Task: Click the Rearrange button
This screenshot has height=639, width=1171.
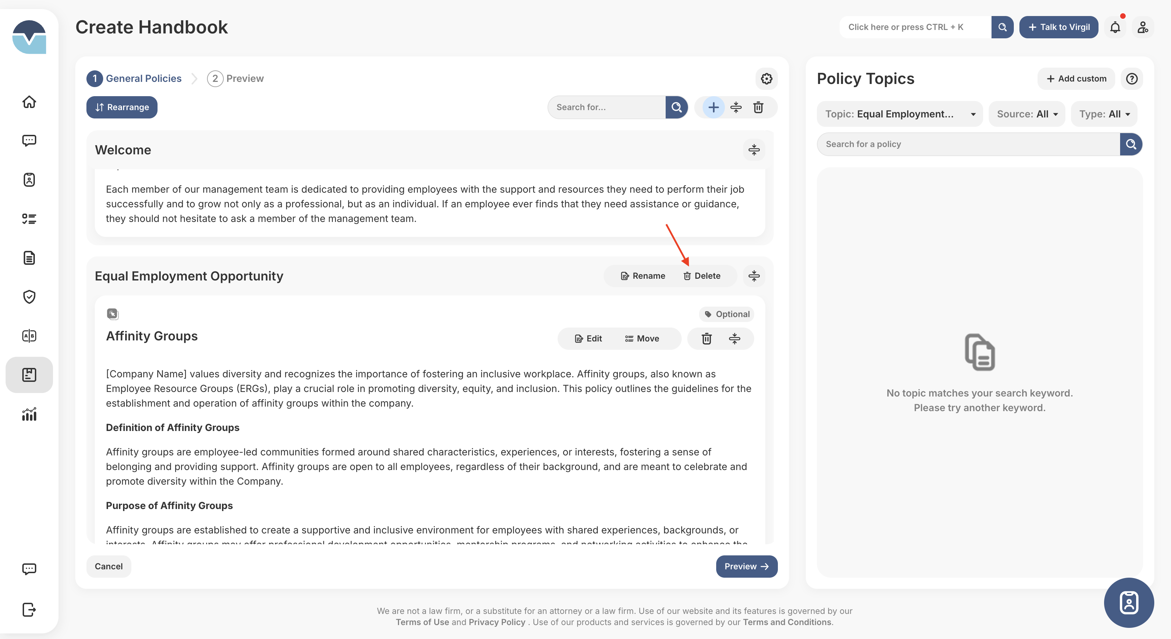Action: (122, 107)
